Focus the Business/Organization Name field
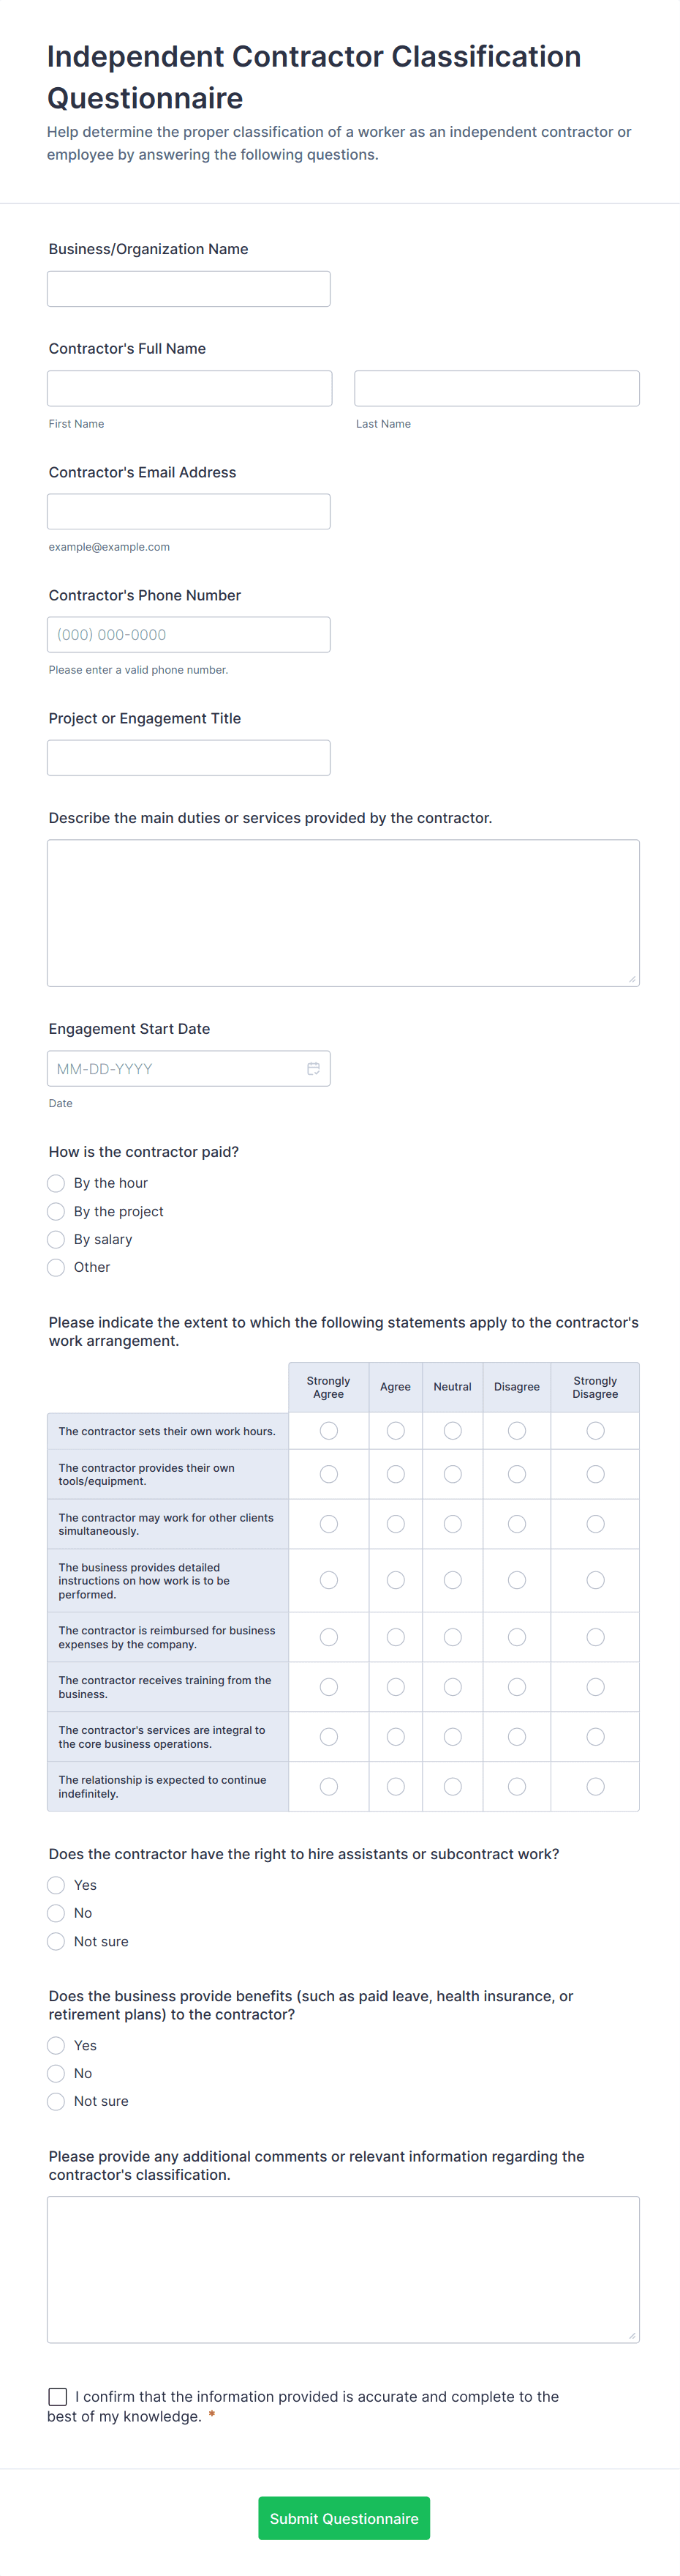680x2576 pixels. pos(189,289)
